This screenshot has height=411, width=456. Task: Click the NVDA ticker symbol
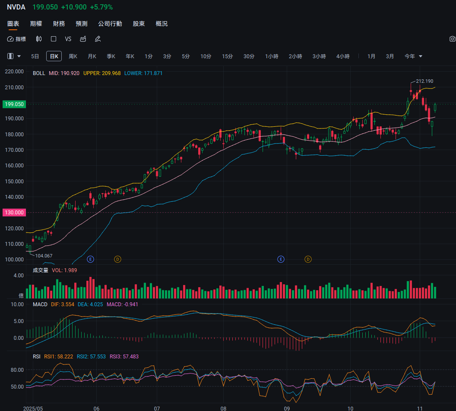point(16,7)
